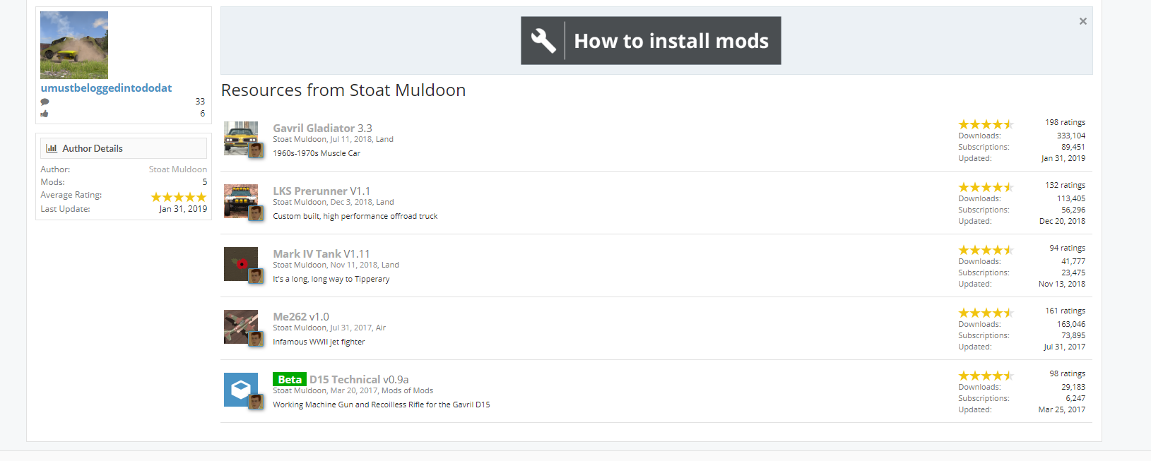Viewport: 1151px width, 461px height.
Task: Click the Author Details chart icon
Action: pos(52,148)
